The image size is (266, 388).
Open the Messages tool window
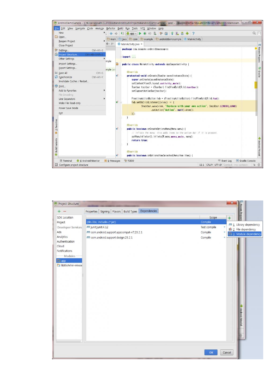click(112, 161)
